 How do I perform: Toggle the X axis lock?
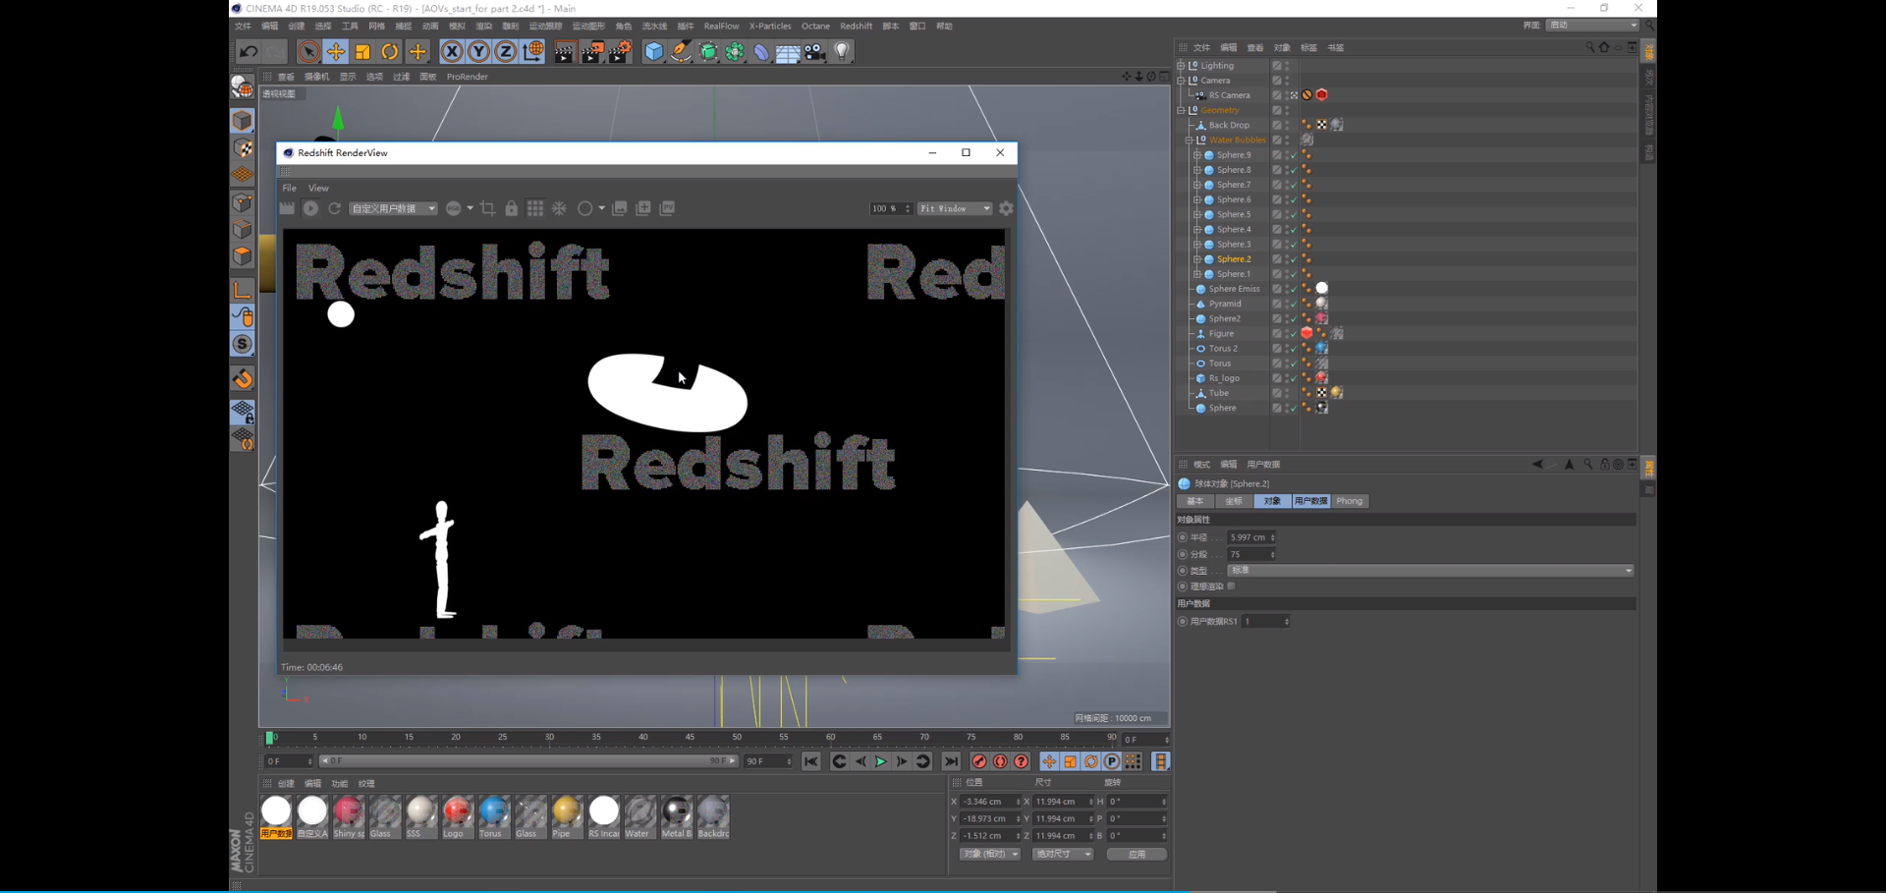pos(452,52)
